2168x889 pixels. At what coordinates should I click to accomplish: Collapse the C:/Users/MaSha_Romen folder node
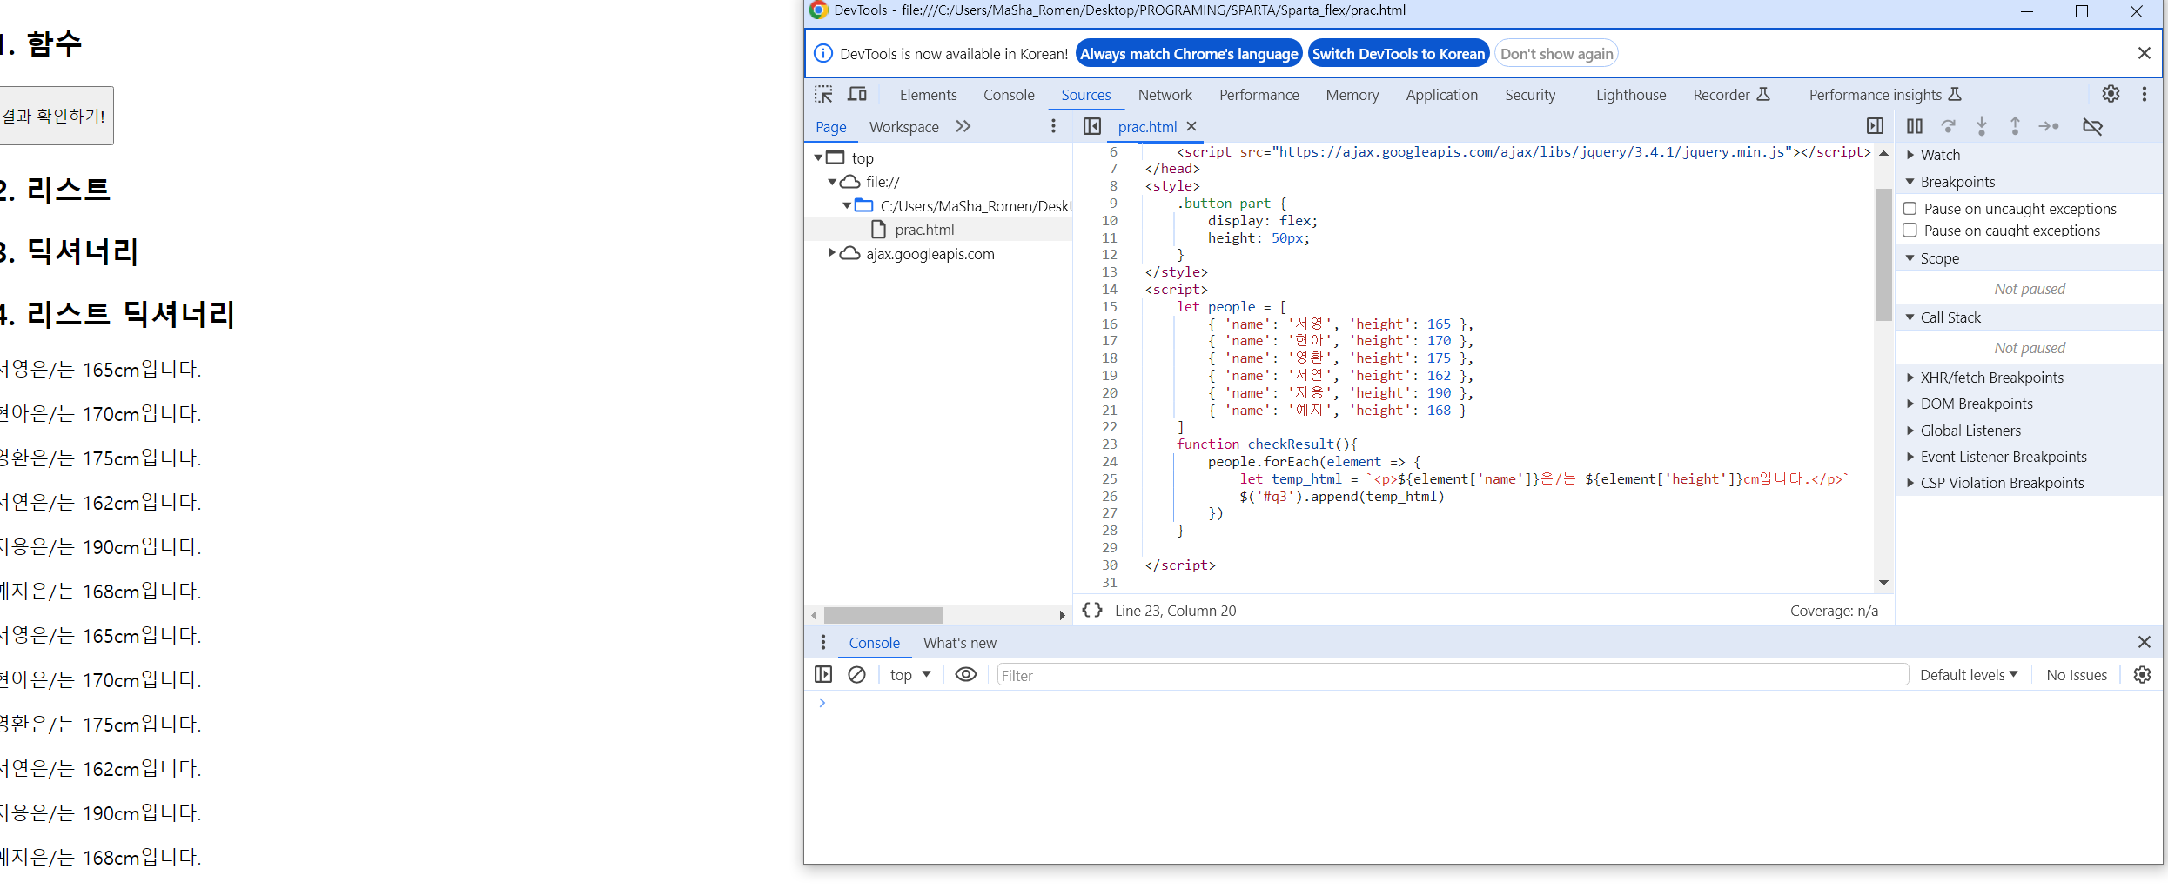tap(847, 206)
